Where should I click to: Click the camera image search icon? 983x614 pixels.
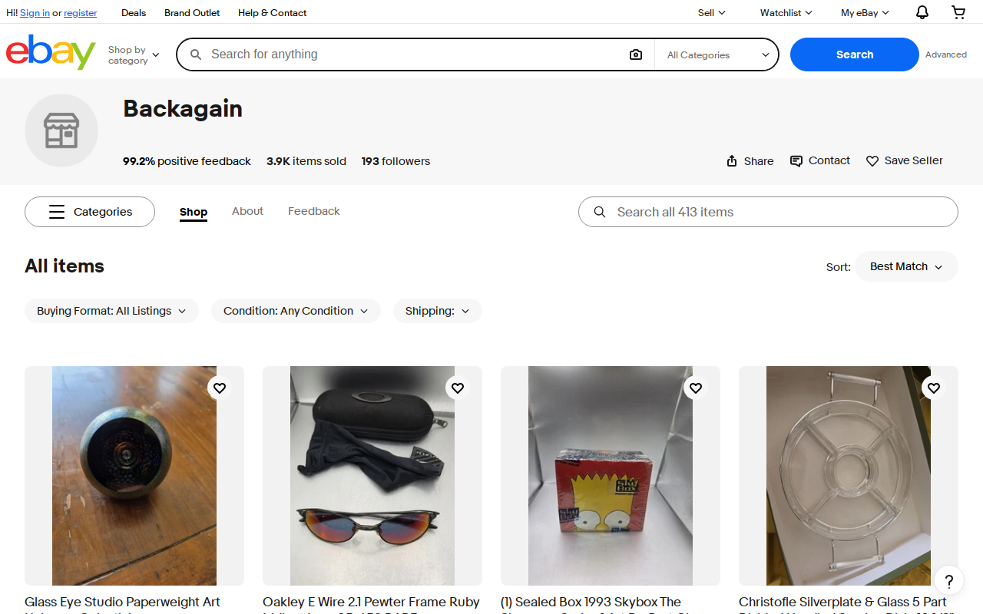coord(636,54)
